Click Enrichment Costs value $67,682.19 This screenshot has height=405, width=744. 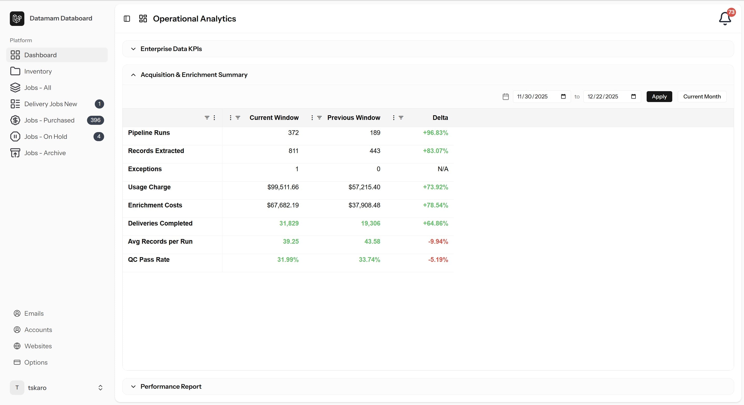(283, 205)
